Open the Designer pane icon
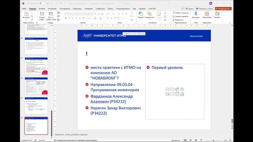Image resolution: width=253 pixels, height=142 pixels. pyautogui.click(x=217, y=14)
